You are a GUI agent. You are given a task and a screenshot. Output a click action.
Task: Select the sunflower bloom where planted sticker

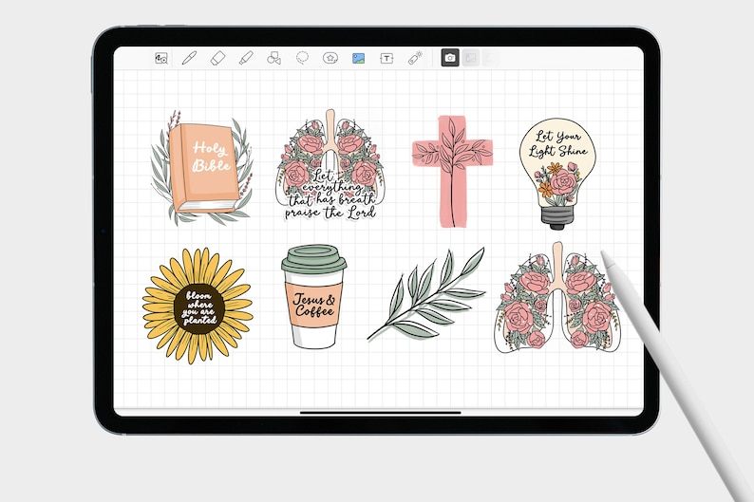[x=198, y=306]
